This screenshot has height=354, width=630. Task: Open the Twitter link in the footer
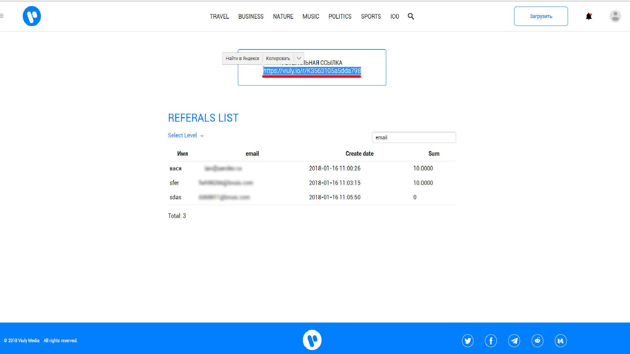[x=468, y=341]
